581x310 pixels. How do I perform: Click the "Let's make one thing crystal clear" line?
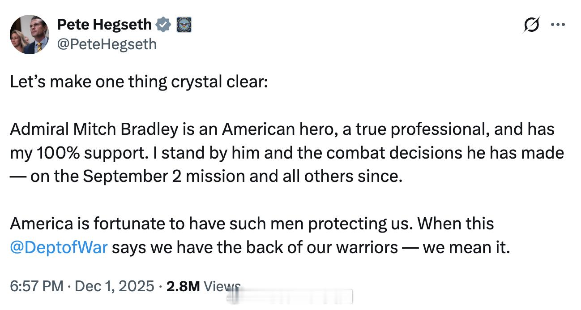tap(138, 82)
